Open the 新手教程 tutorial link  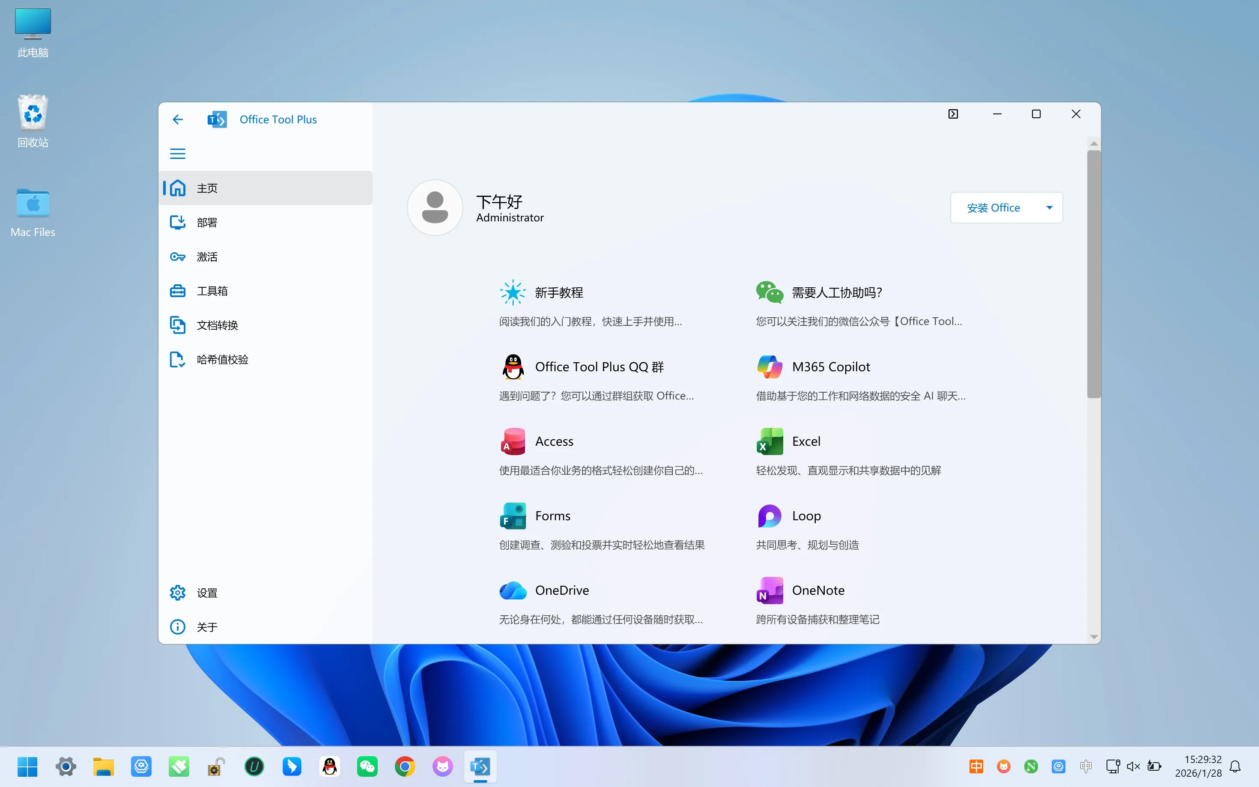[558, 292]
